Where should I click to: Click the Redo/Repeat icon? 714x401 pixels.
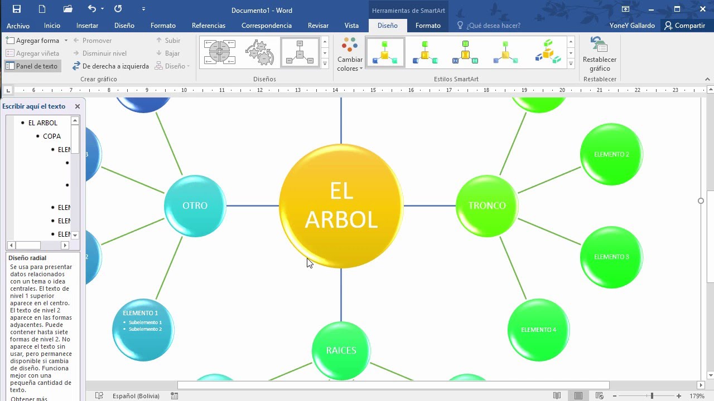pos(118,9)
